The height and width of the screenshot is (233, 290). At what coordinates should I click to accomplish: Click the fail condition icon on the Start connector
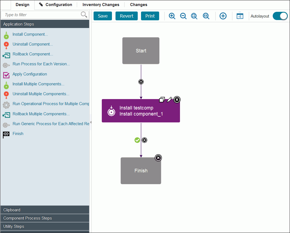(x=141, y=82)
